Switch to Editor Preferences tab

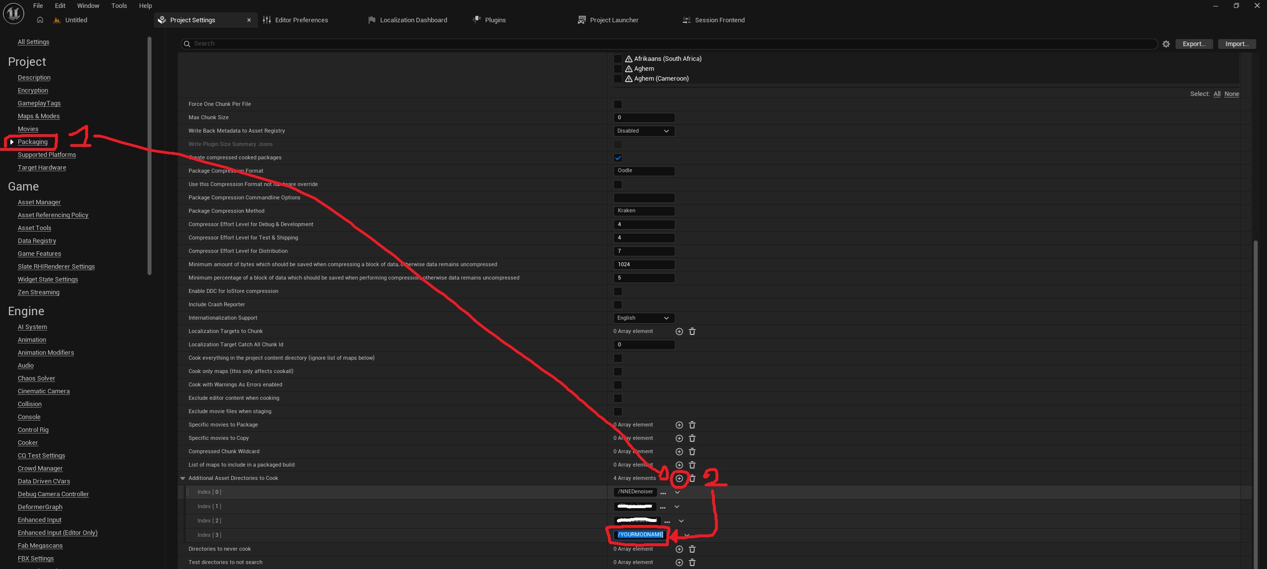[301, 20]
